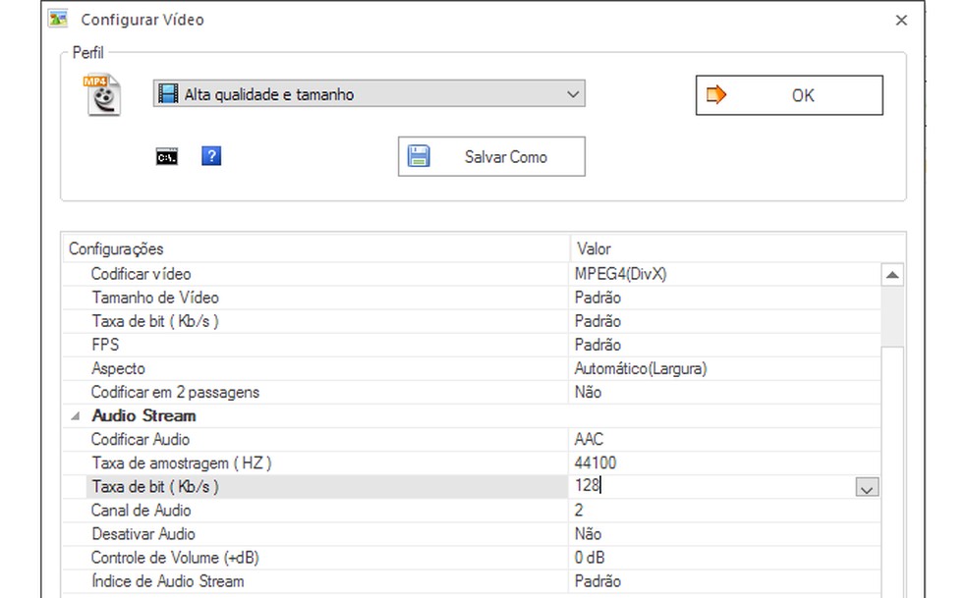
Task: Click the blue question mark help icon
Action: [x=211, y=156]
